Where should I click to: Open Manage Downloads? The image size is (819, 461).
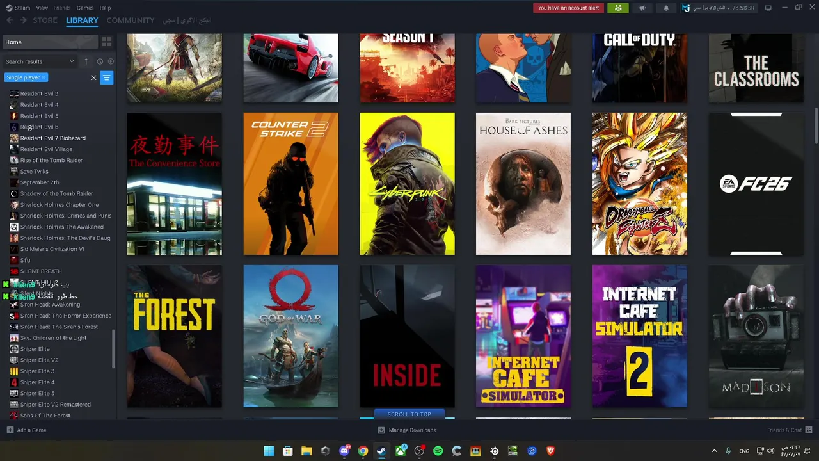pos(407,430)
